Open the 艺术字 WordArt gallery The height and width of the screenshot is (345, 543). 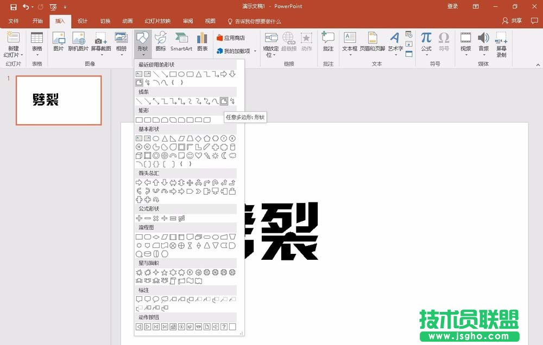tap(395, 42)
